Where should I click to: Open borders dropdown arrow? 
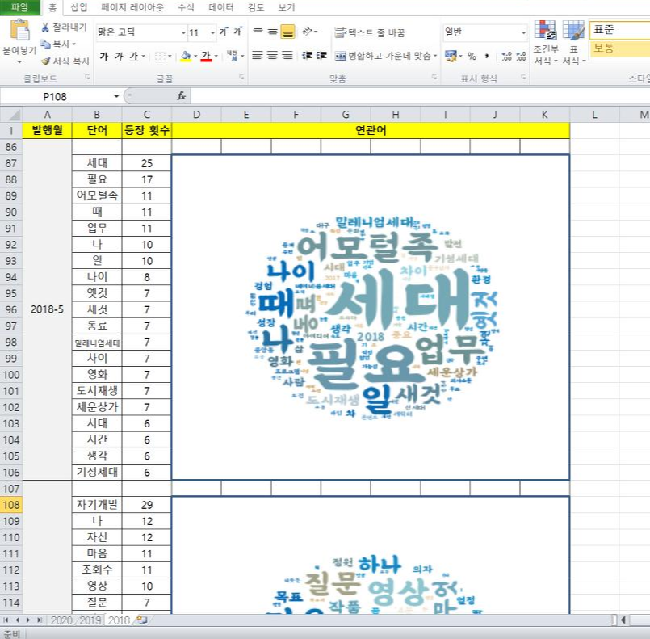(170, 56)
